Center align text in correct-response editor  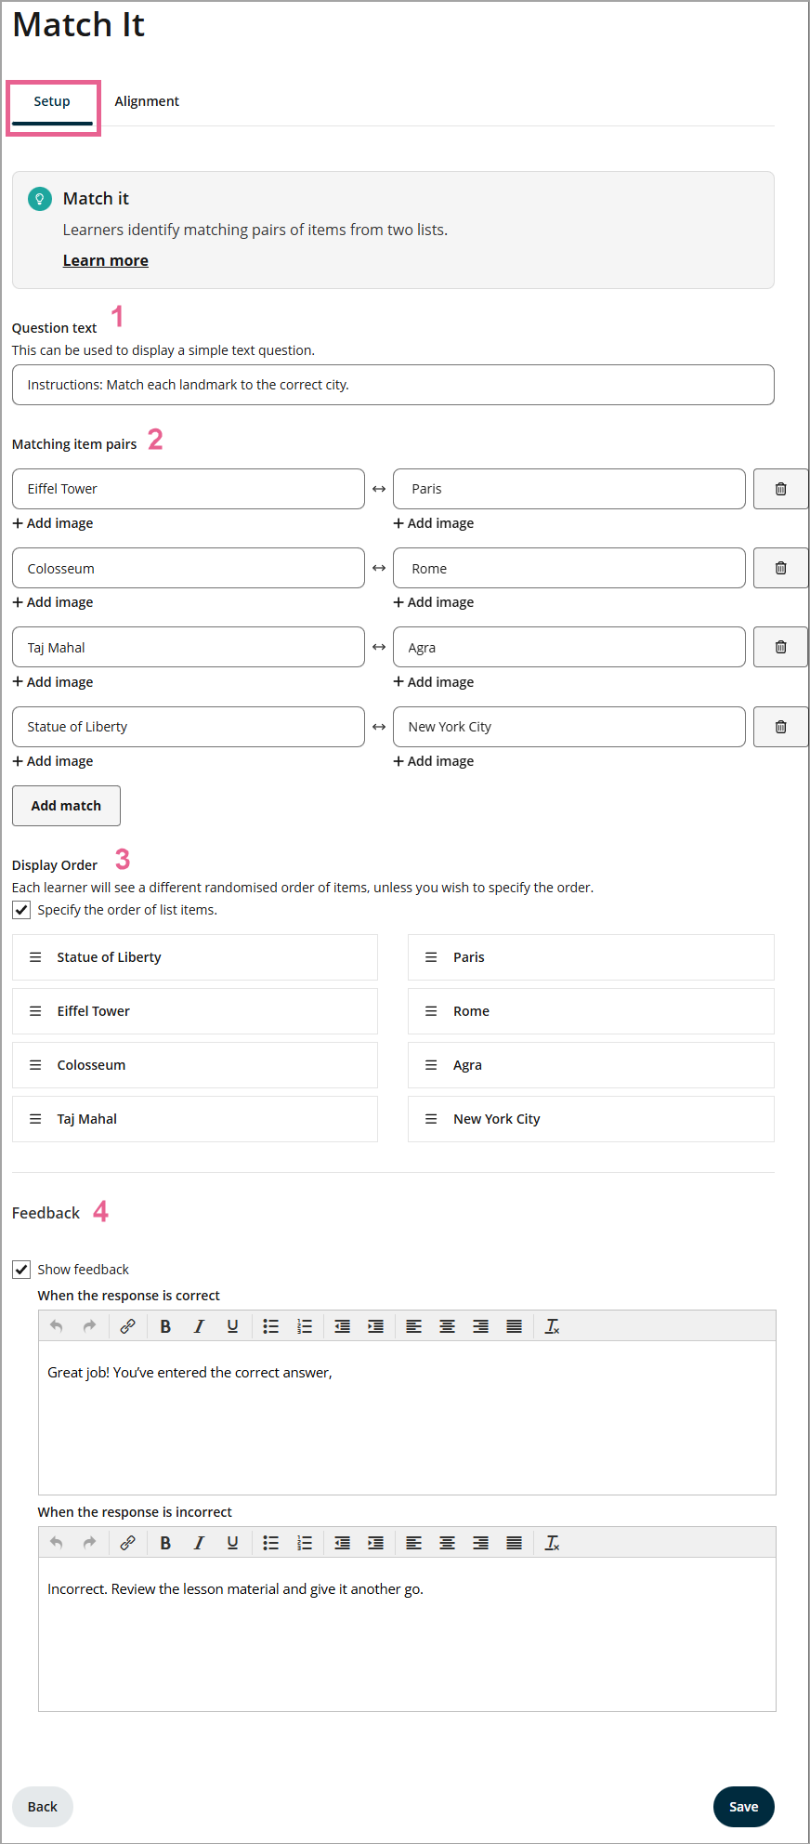(447, 1326)
